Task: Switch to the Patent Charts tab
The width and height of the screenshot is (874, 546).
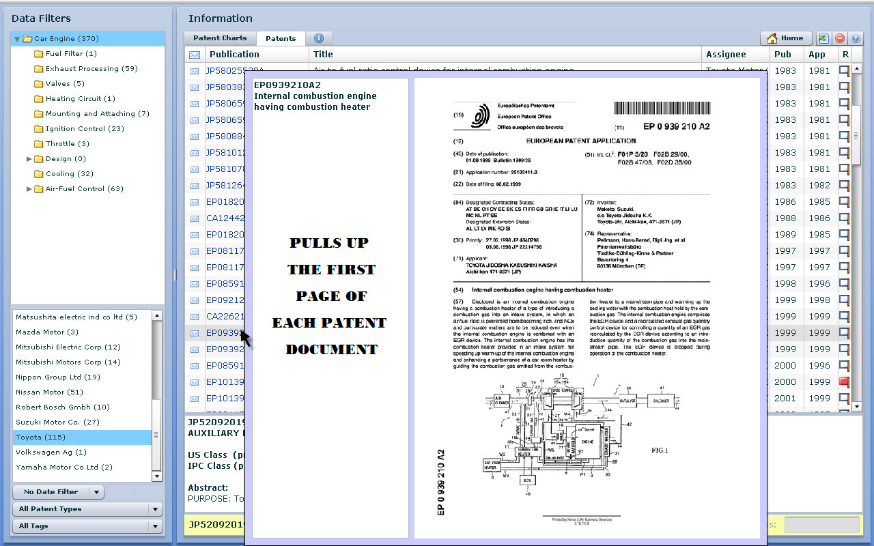Action: [x=220, y=38]
